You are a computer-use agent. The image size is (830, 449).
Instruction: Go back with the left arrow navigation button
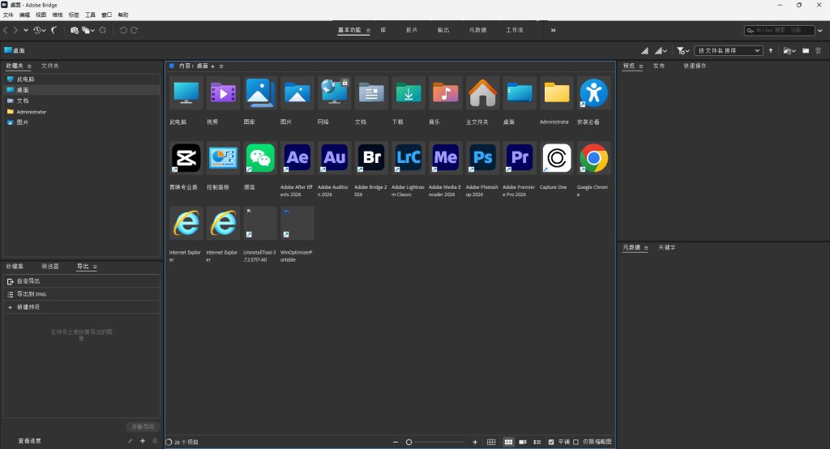[x=6, y=30]
